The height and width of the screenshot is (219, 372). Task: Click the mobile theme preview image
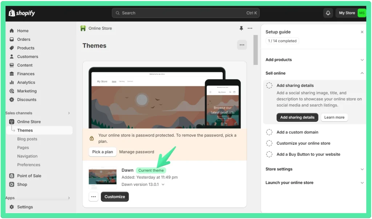[x=223, y=104]
